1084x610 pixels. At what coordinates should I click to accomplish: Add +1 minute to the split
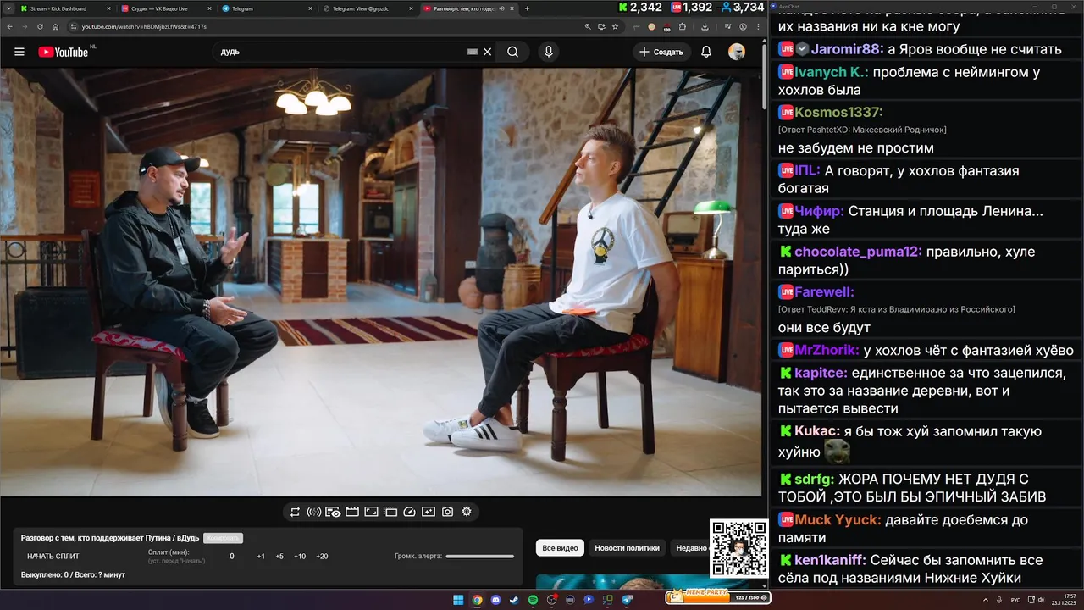point(261,557)
